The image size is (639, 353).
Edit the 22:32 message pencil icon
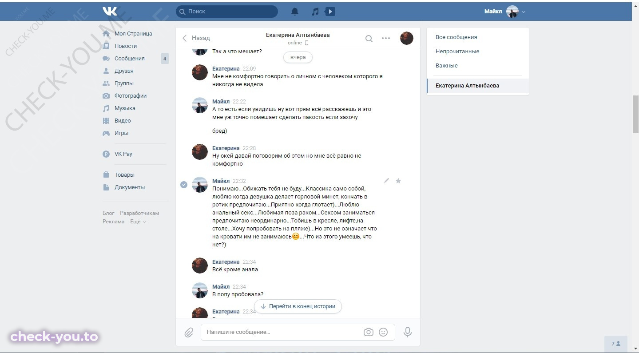tap(386, 181)
